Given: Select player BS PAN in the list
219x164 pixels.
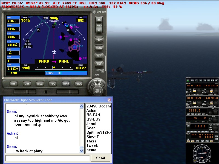Looking at the screenshot, I should [x=93, y=115].
